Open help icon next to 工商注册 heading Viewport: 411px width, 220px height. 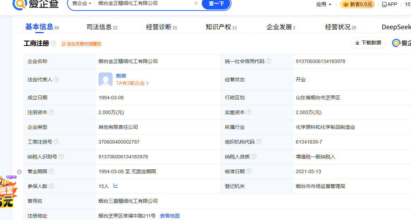coord(54,43)
